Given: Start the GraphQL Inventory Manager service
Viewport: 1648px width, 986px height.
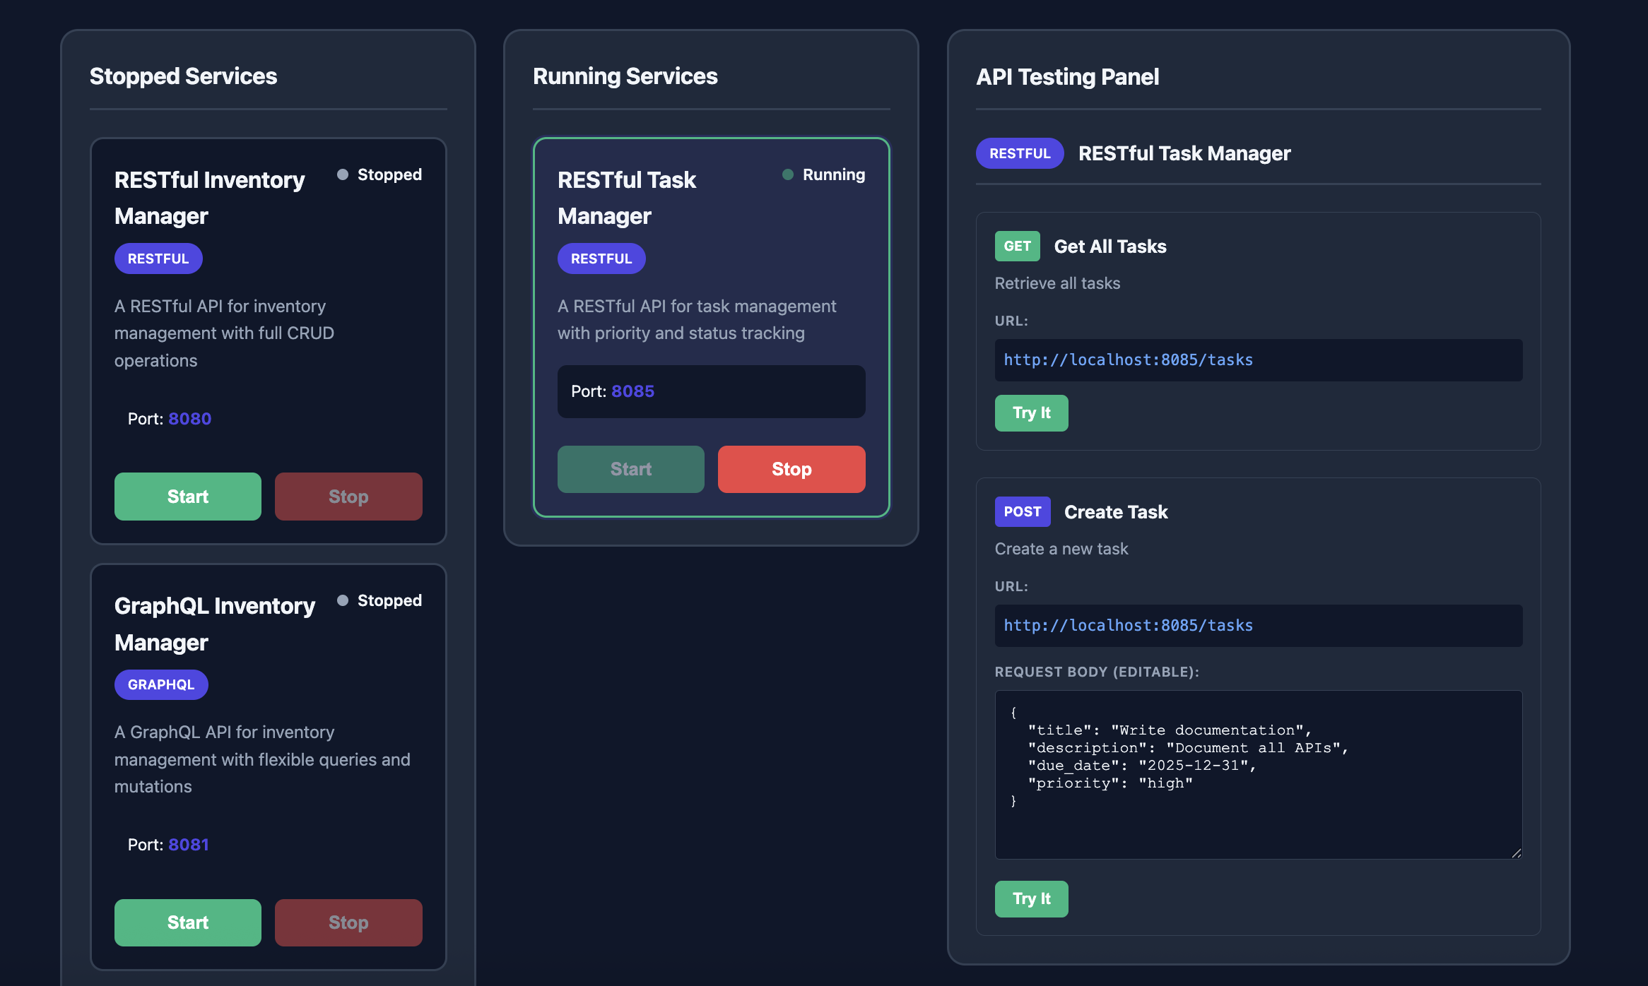Looking at the screenshot, I should 187,922.
